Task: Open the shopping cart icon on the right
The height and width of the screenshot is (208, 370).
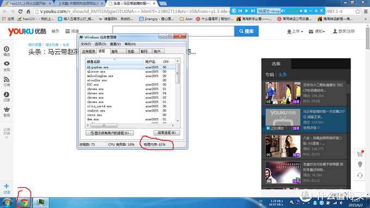Action: (360, 154)
